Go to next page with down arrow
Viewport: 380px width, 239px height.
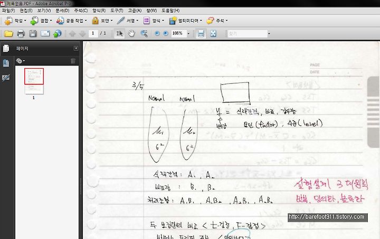click(x=83, y=34)
